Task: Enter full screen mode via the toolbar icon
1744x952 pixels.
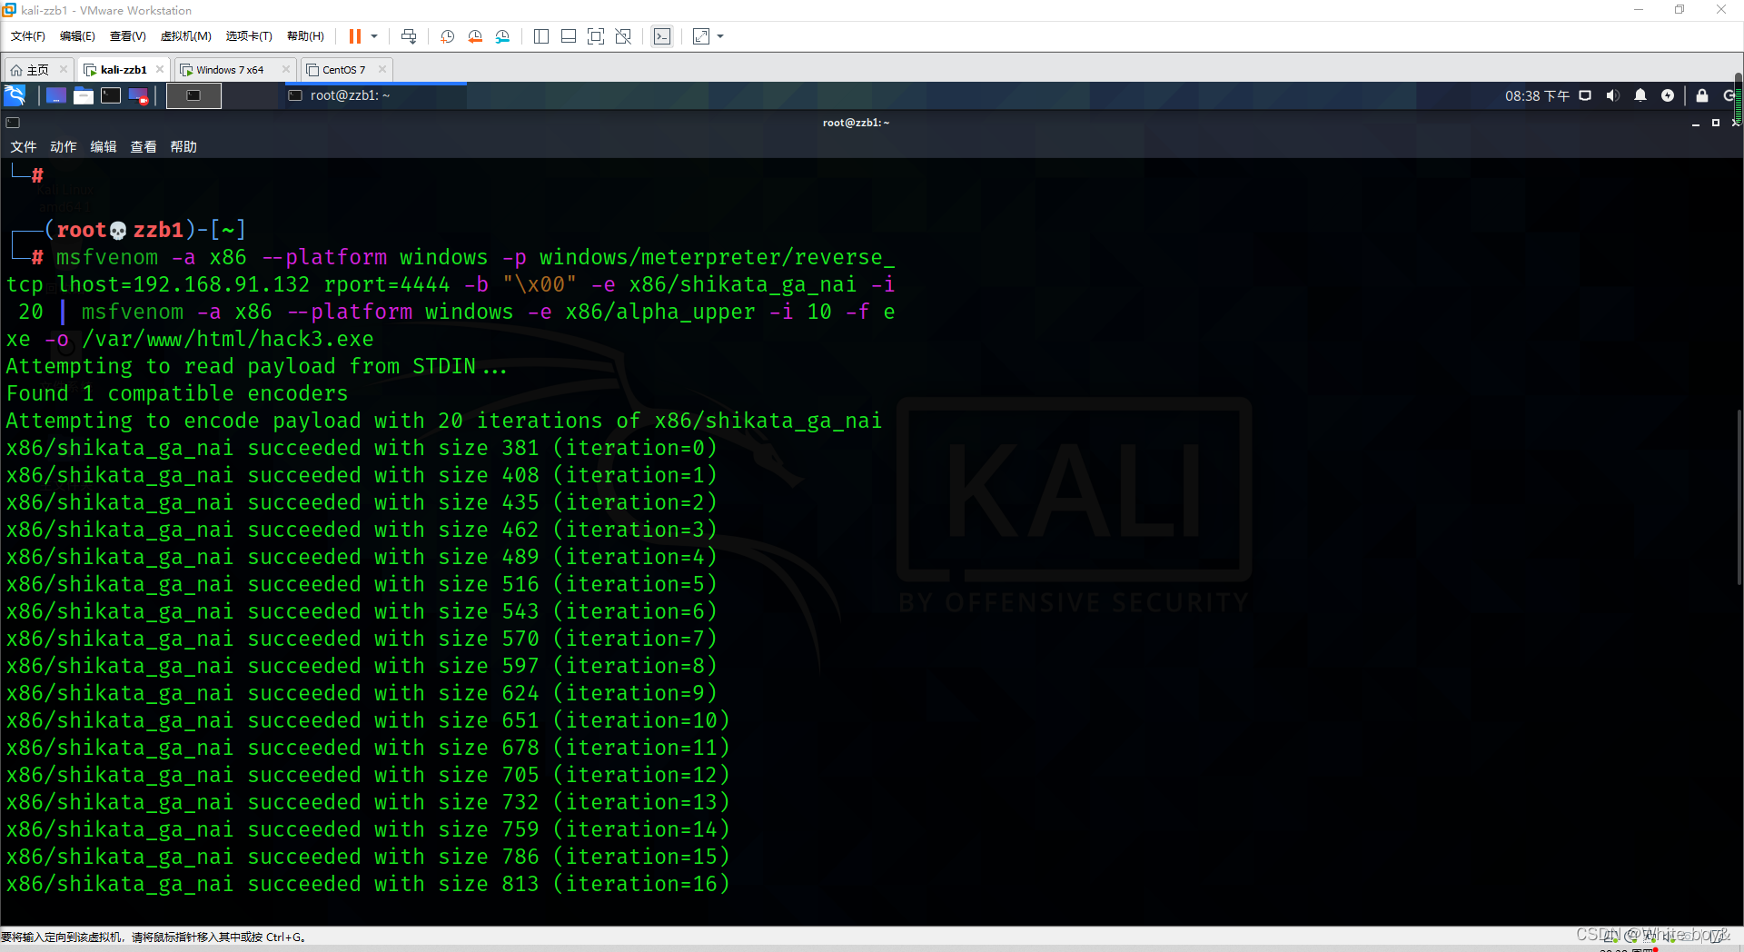Action: (596, 36)
